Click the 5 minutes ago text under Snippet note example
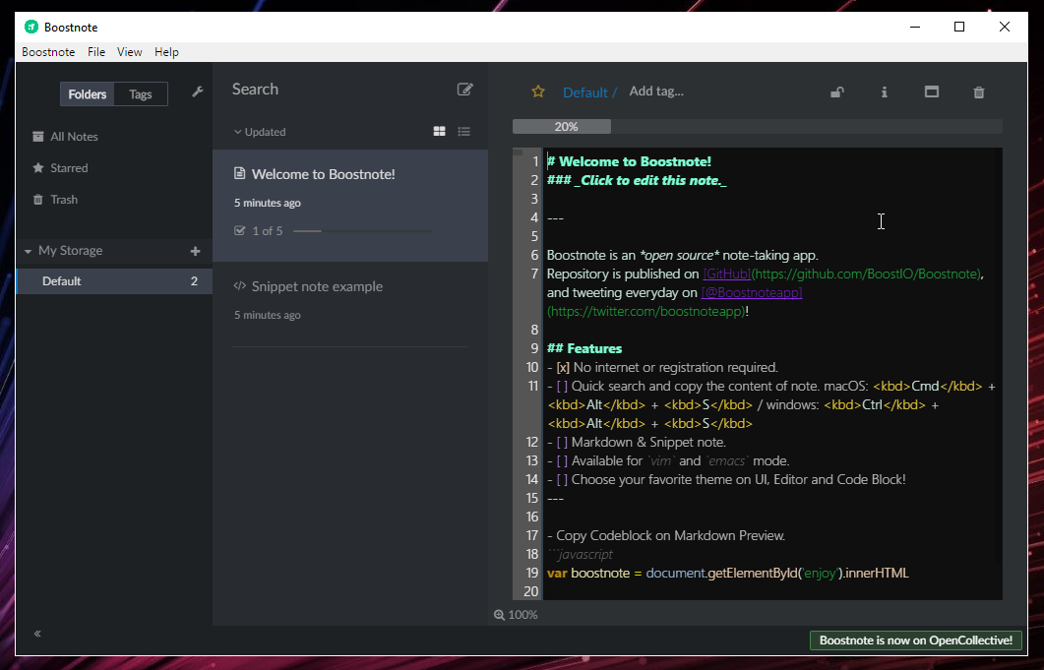Image resolution: width=1044 pixels, height=670 pixels. point(267,315)
